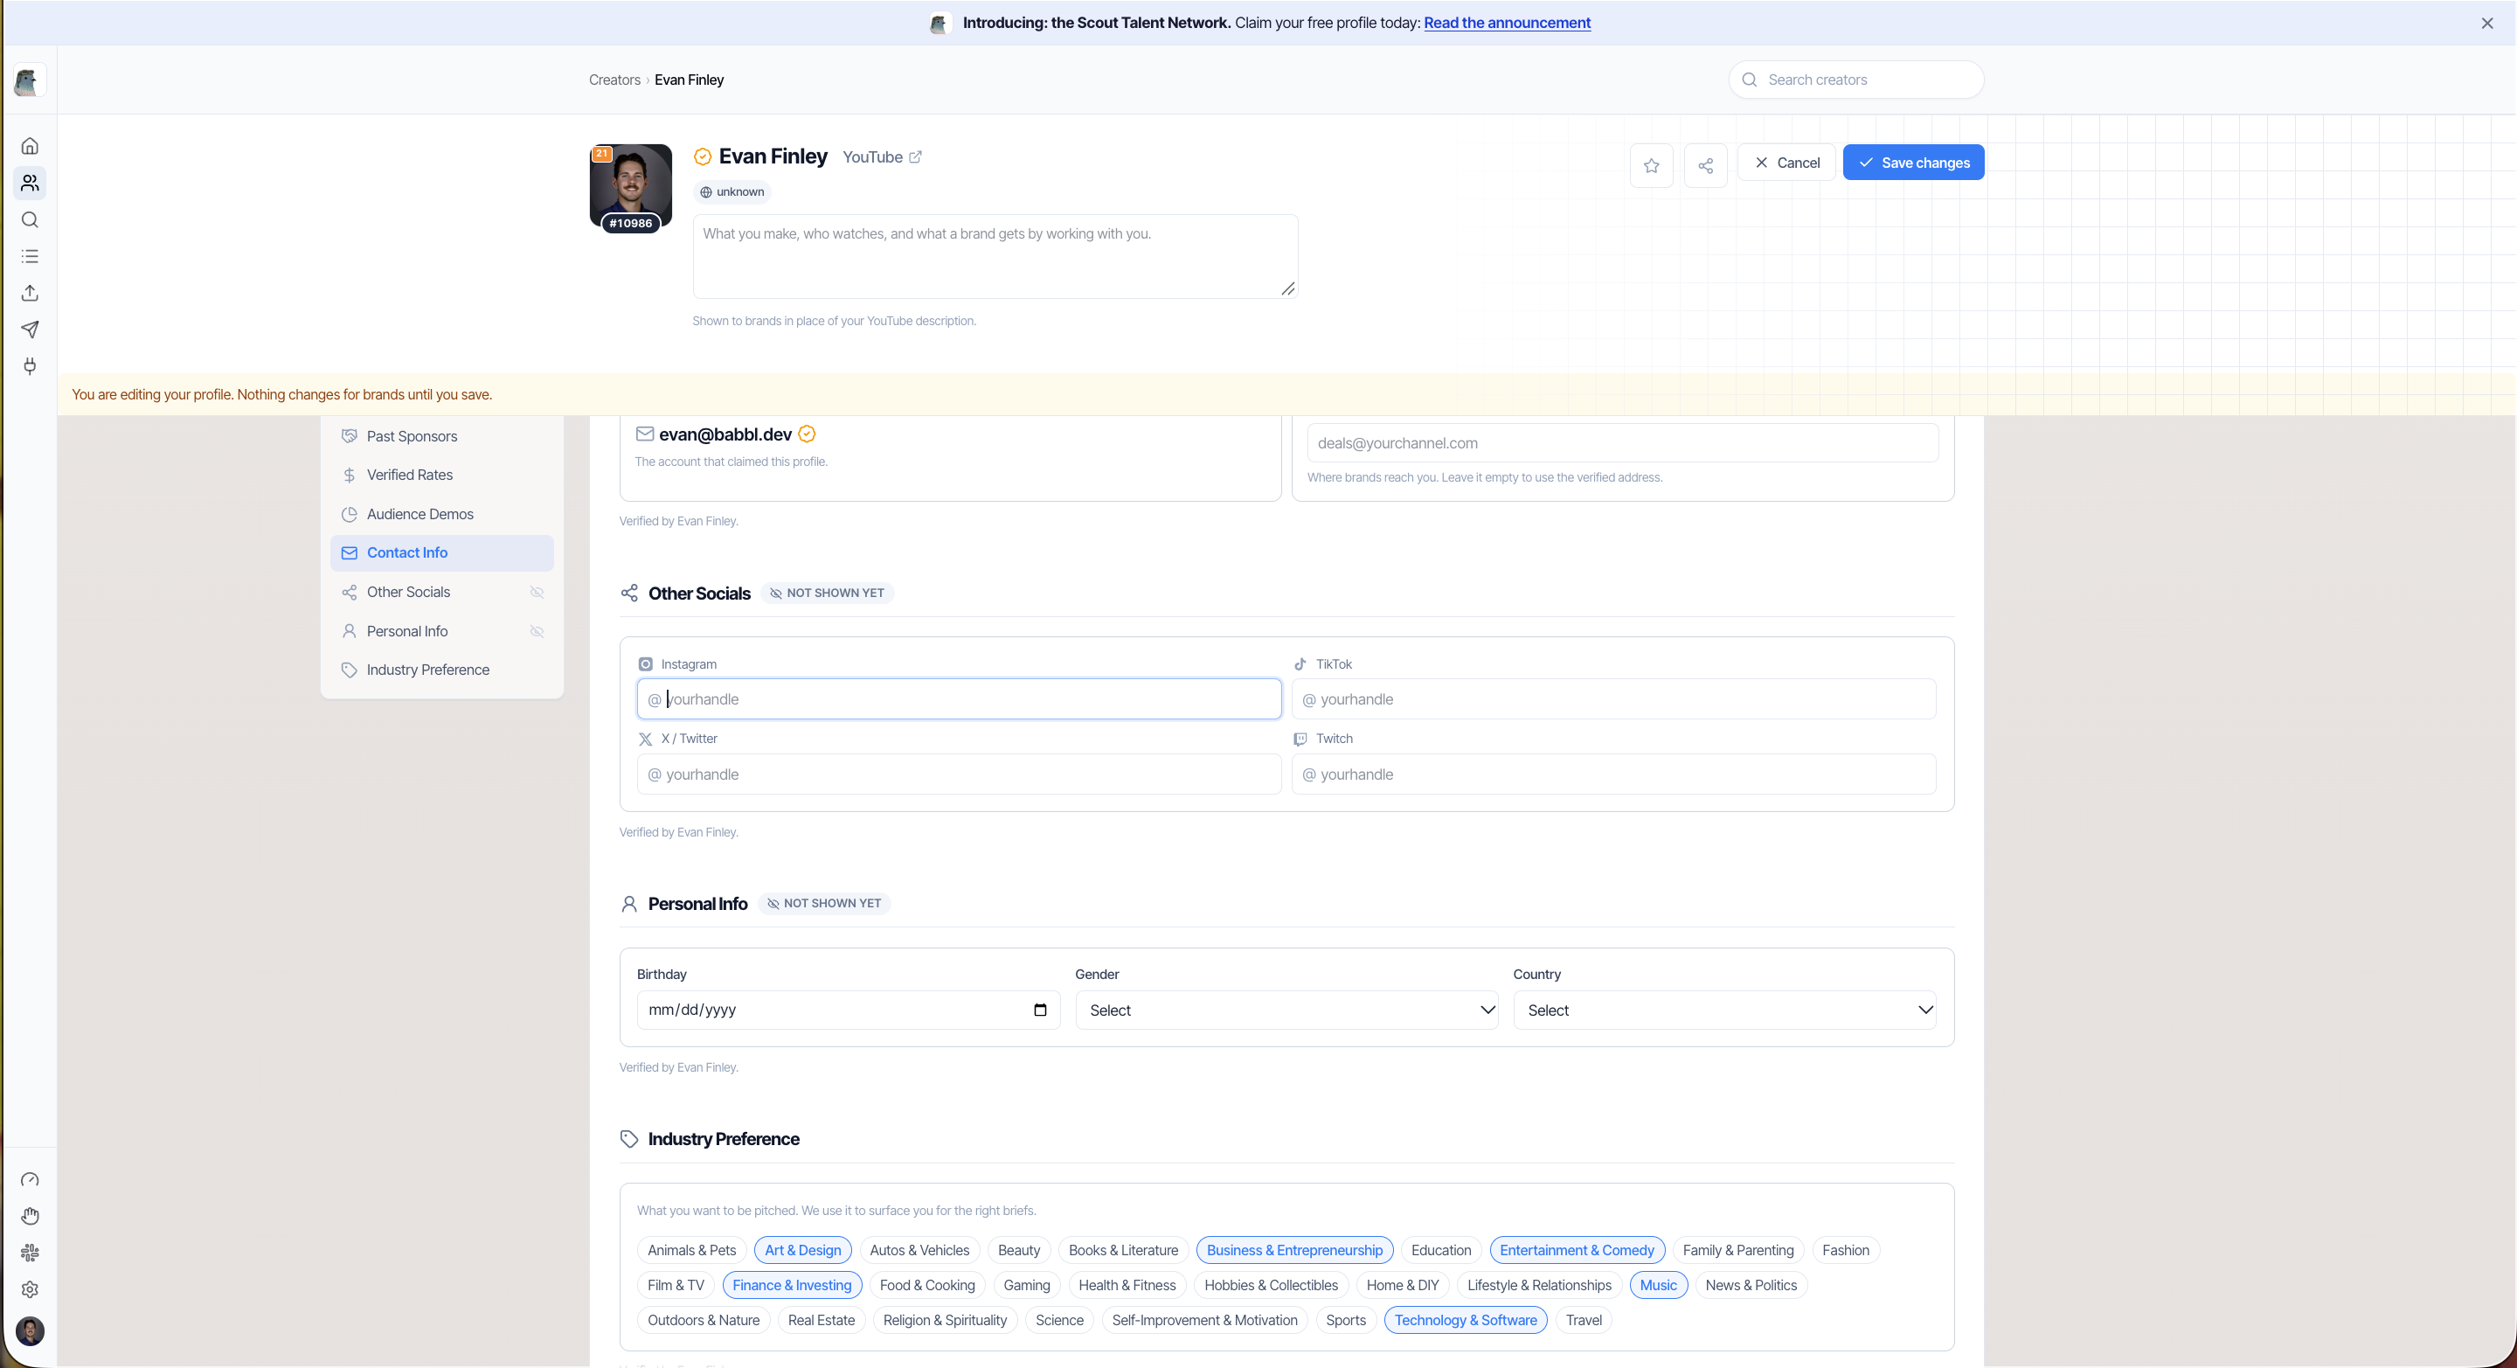Open the plug integrations icon

click(x=30, y=366)
